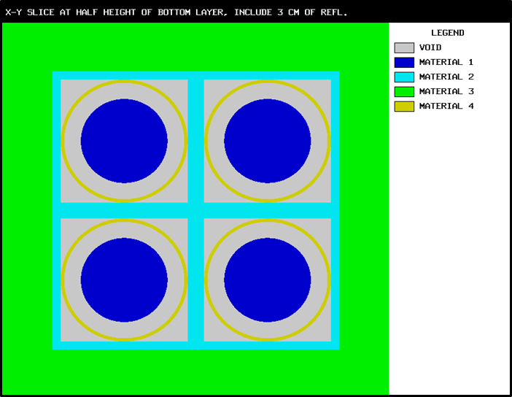The height and width of the screenshot is (397, 512).
Task: Click the center intersection of cyan dividers
Action: (195, 210)
